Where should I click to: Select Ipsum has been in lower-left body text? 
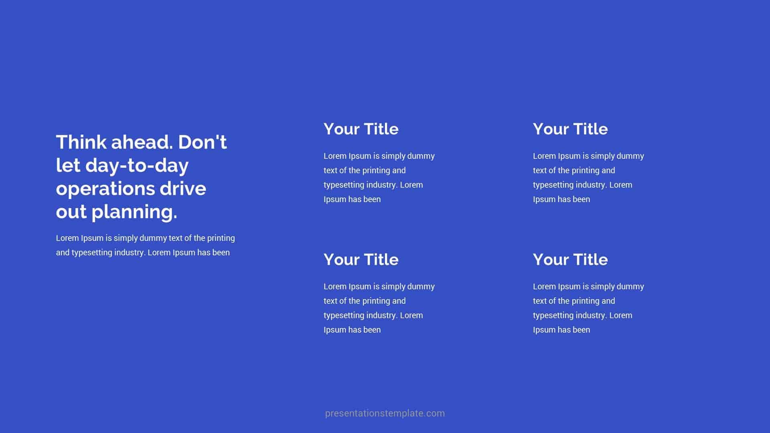tap(352, 330)
